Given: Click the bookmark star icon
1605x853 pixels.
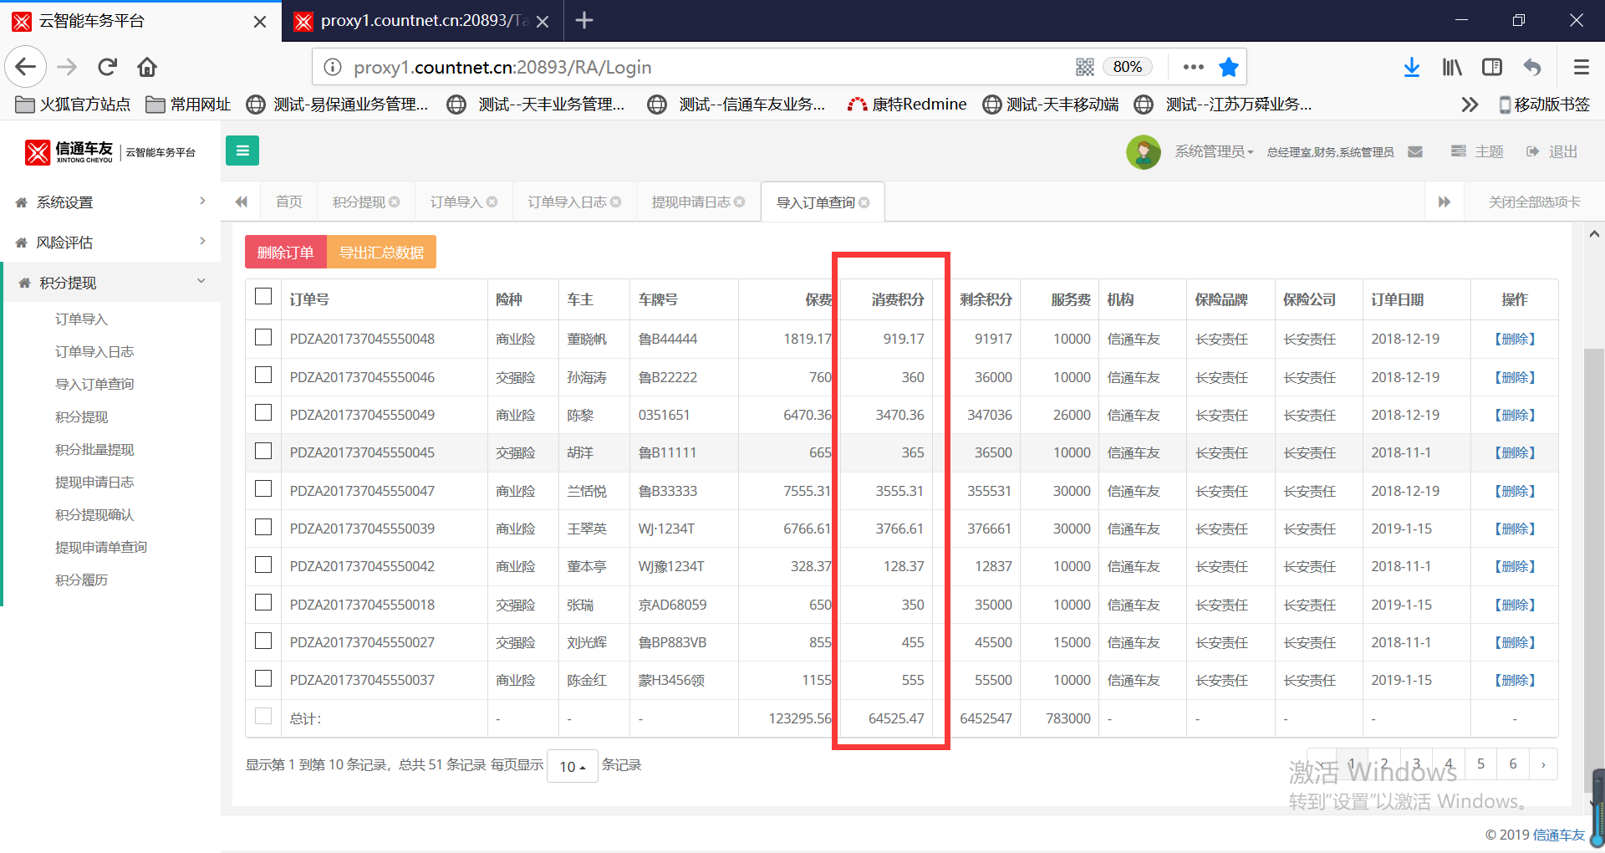Looking at the screenshot, I should tap(1228, 67).
